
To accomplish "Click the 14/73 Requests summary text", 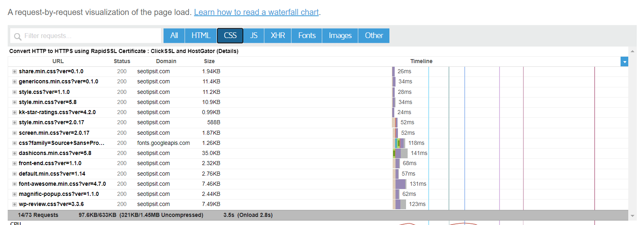I will [38, 215].
